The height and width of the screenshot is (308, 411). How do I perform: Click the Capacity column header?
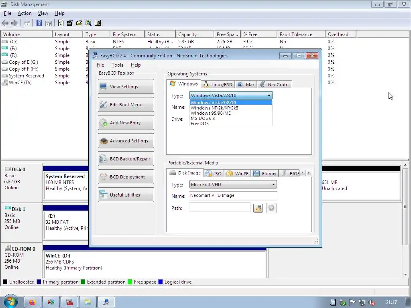[x=195, y=34]
